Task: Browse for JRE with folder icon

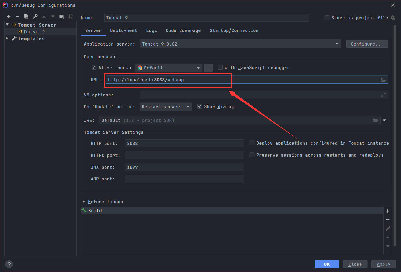Action: (376, 120)
